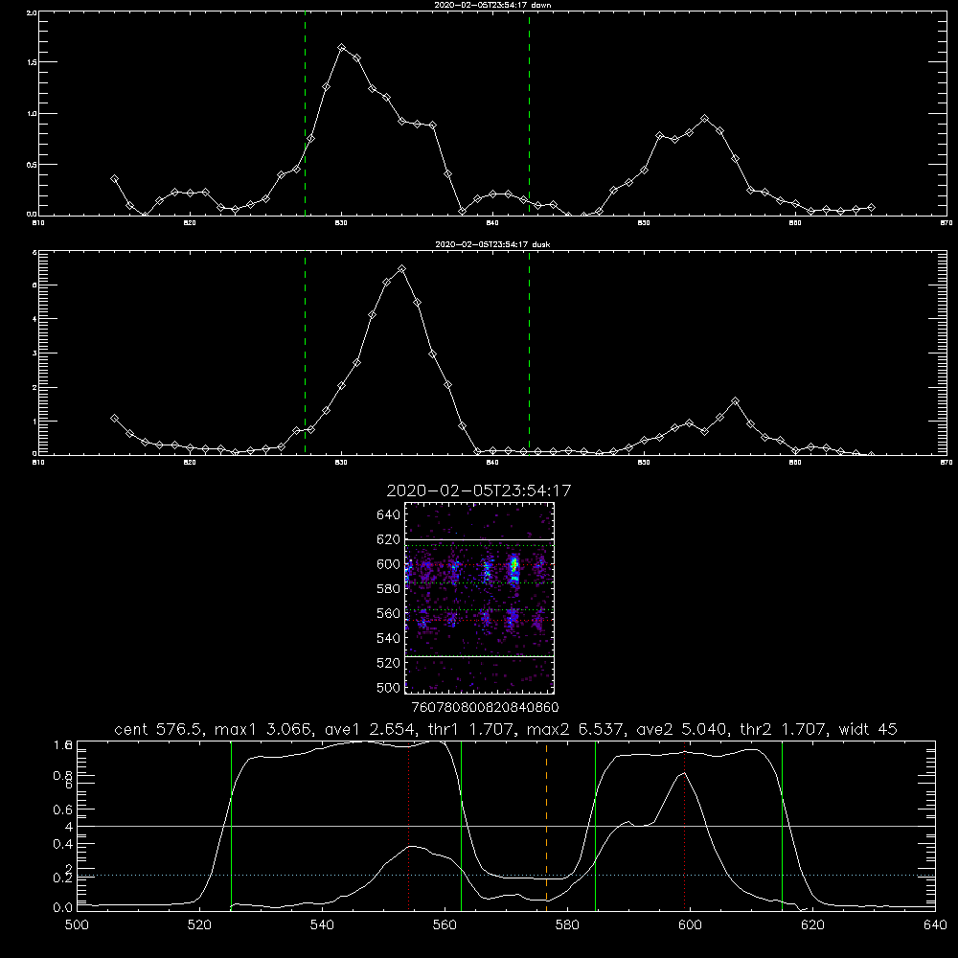
Task: Click the 640 label on the spectrogram y-axis
Action: [x=388, y=515]
